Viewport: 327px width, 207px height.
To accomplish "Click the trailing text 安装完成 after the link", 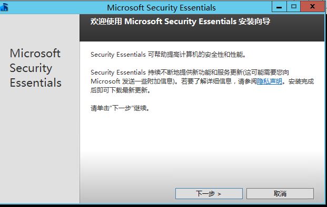I will [301, 81].
